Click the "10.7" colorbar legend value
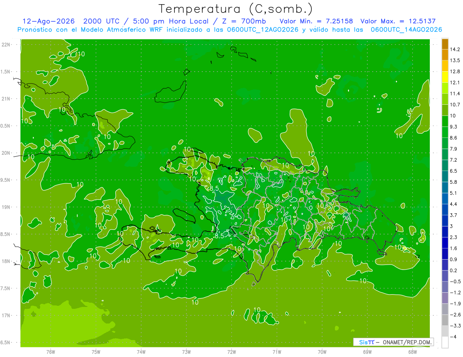 tap(455, 105)
